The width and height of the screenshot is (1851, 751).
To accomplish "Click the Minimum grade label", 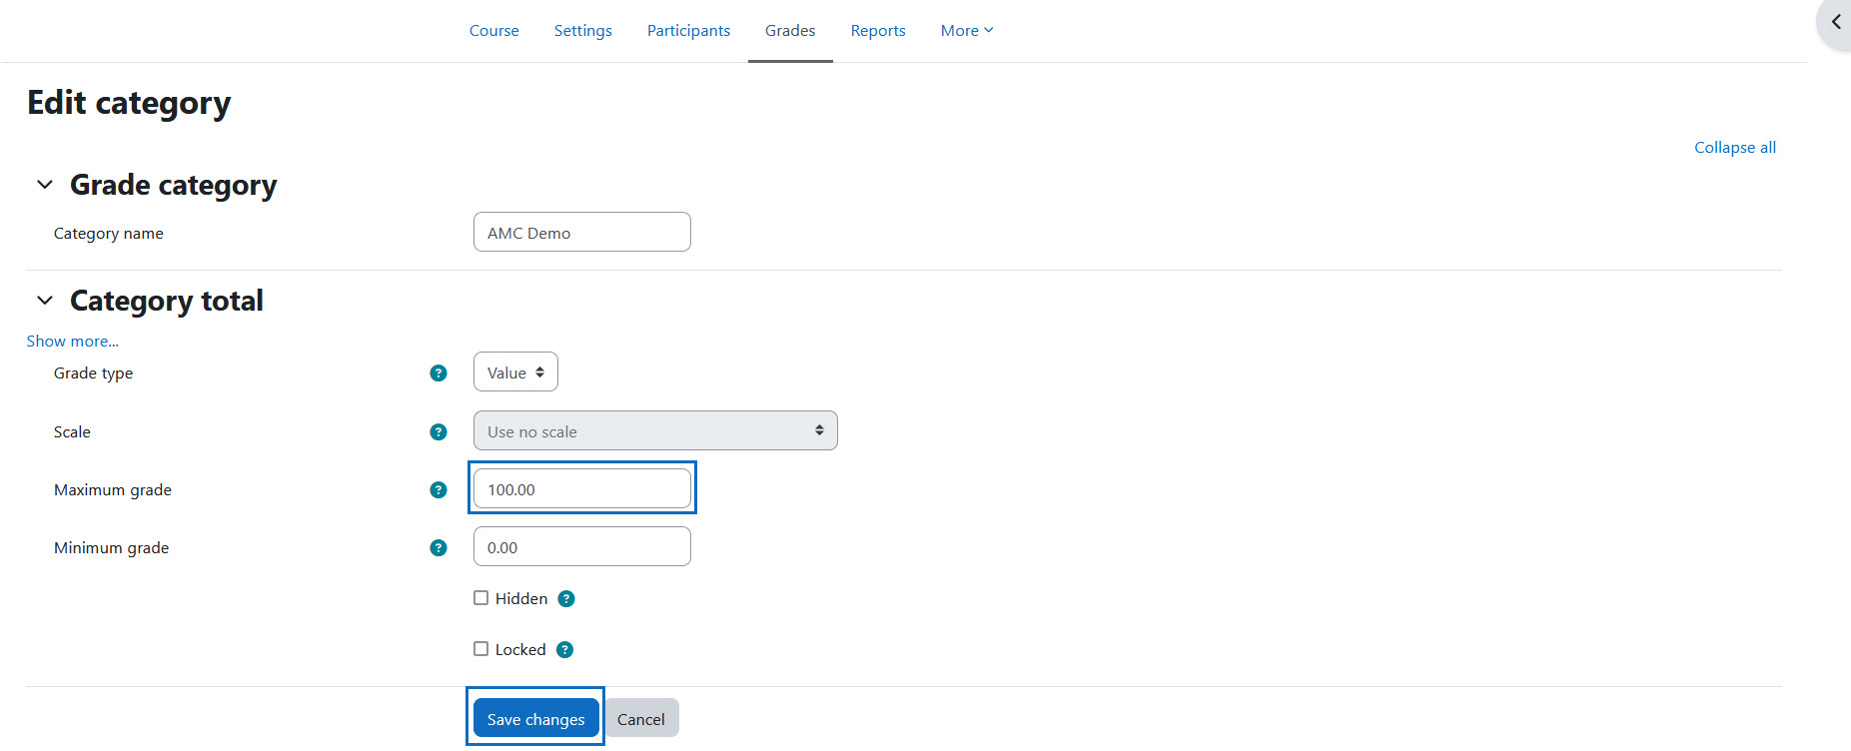I will (111, 547).
